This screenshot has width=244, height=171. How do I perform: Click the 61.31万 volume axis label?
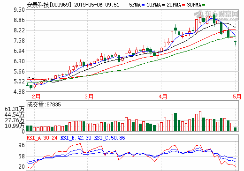click(x=15, y=109)
